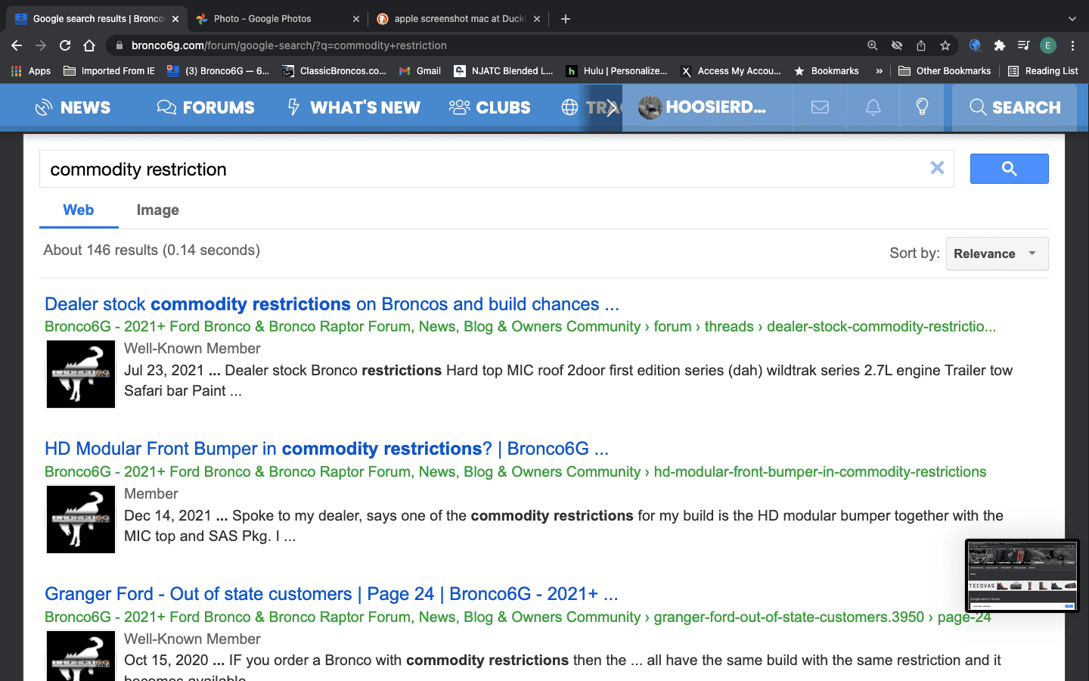Open the CLUBS menu item

coord(489,107)
